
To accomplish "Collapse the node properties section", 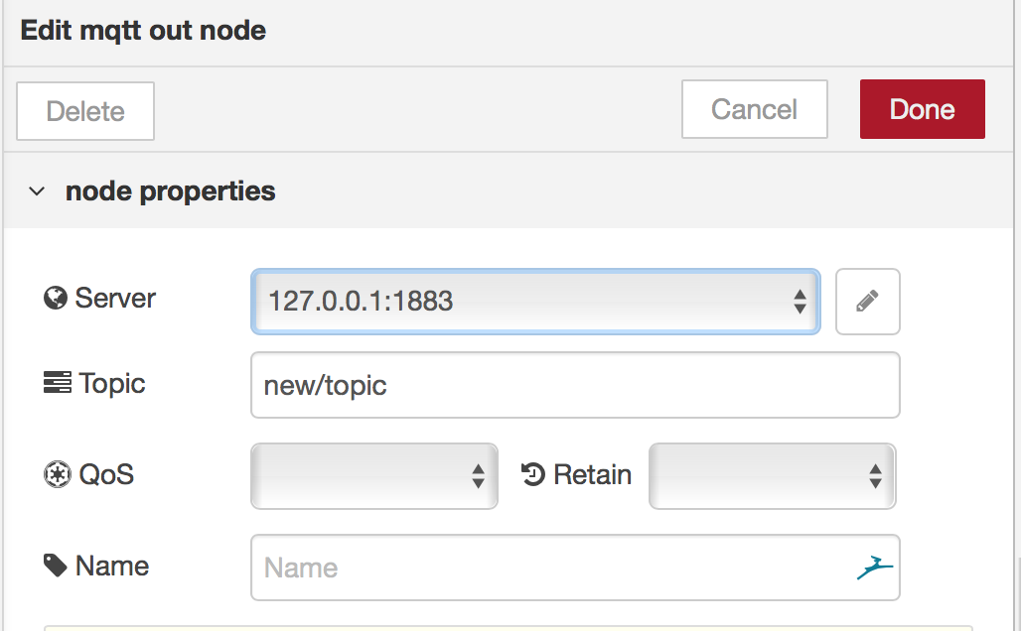I will click(37, 190).
